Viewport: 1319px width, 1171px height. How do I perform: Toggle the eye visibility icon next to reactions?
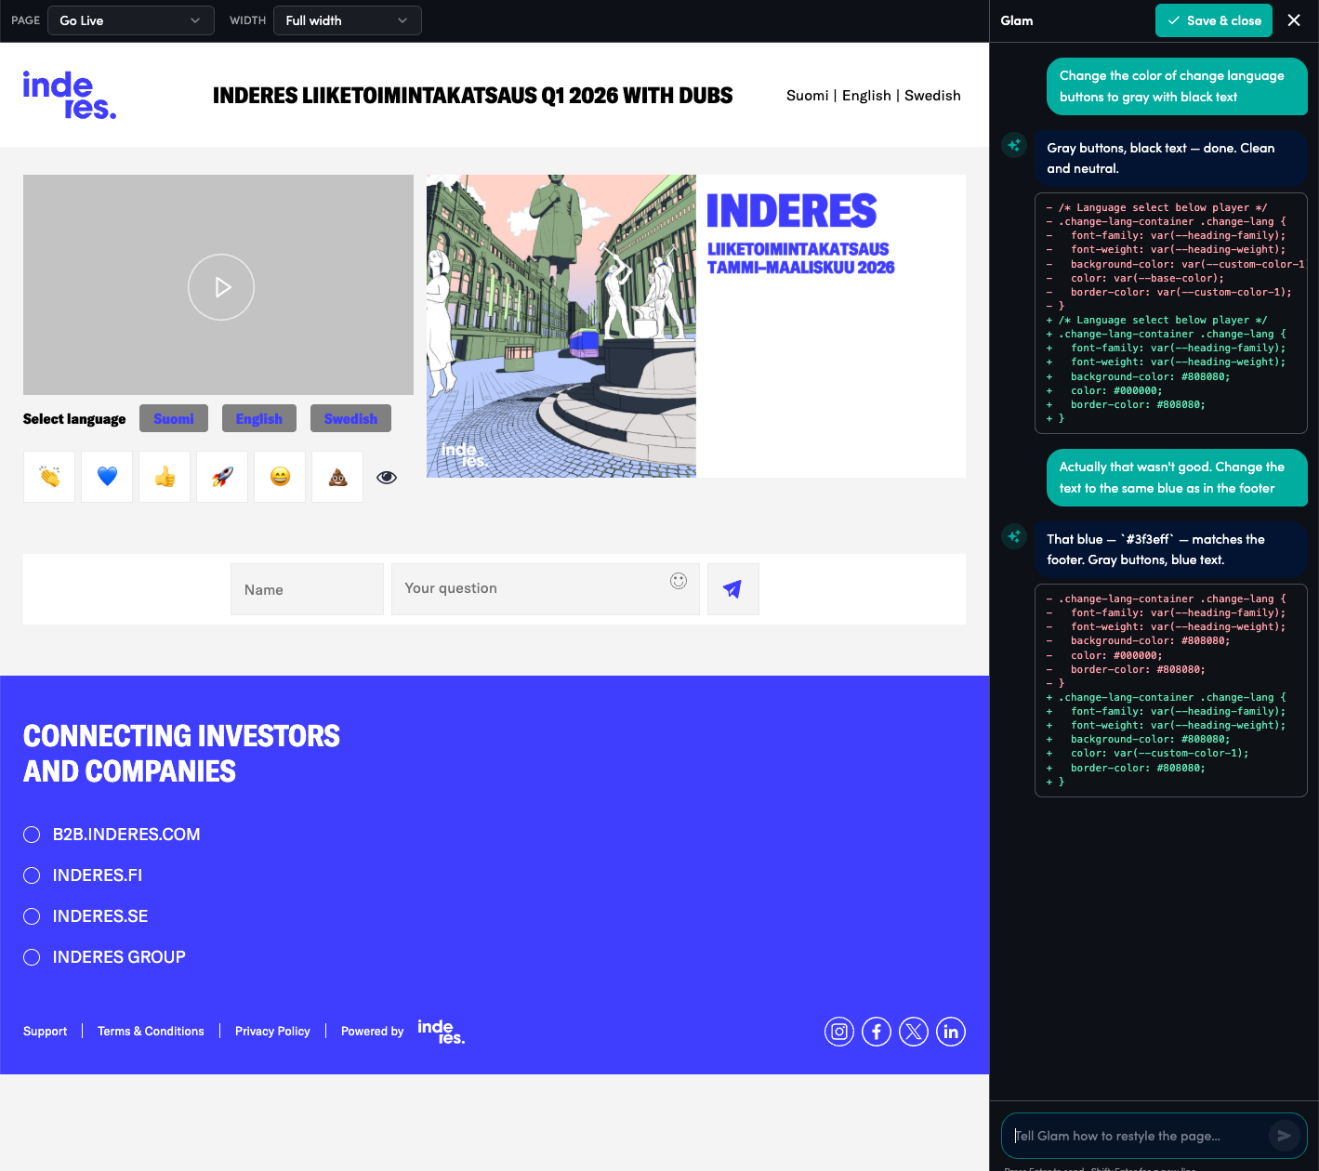pos(387,477)
